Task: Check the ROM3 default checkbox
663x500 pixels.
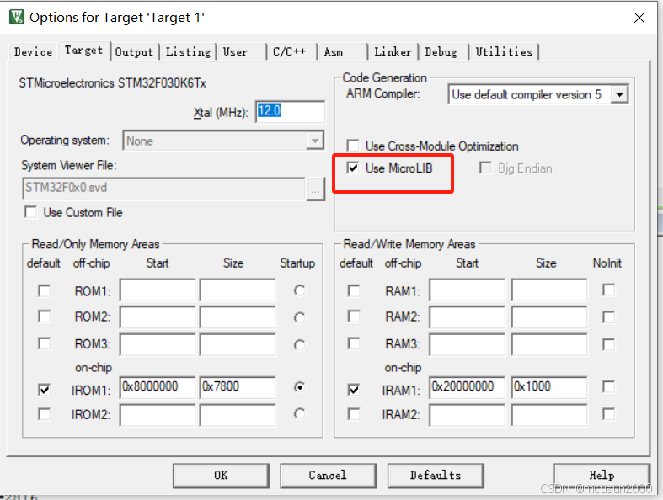Action: click(x=45, y=343)
